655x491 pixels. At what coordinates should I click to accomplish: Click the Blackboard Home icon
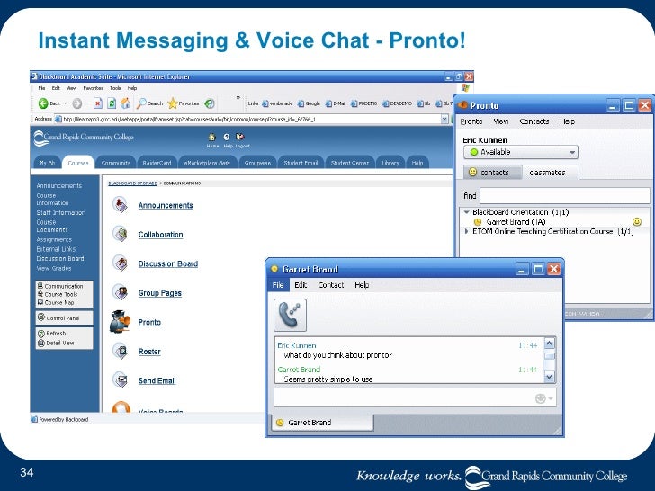coord(212,137)
